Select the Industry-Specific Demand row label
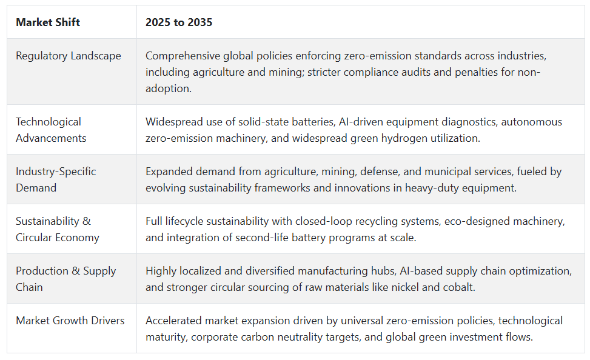 point(56,179)
